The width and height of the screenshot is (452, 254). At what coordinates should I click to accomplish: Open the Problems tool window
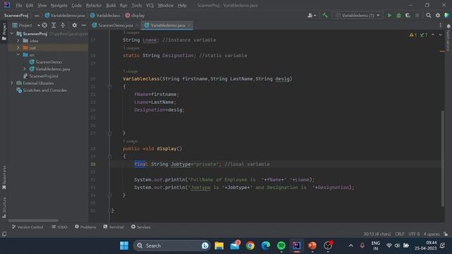click(85, 227)
